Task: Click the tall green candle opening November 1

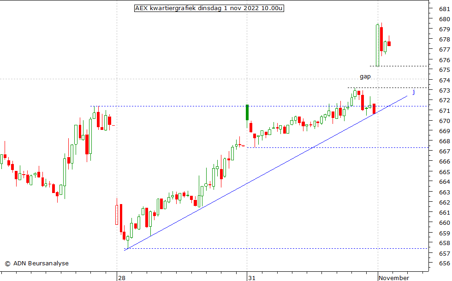Action: coord(377,45)
